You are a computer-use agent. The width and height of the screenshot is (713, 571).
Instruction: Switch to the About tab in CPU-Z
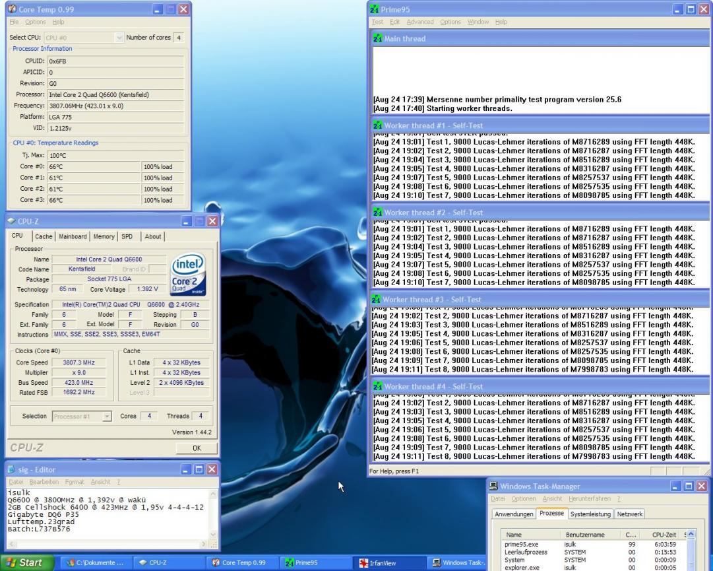click(x=153, y=236)
